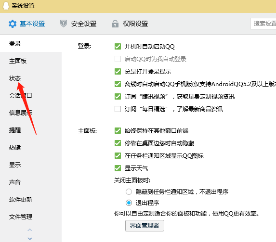
Task: Click the 搜索设置 search field
Action: 263,24
